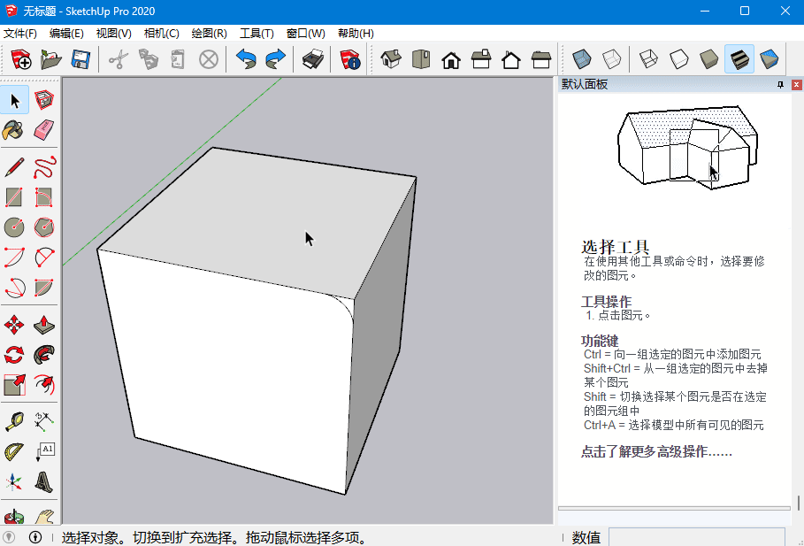Switch to the Top standard view
Screen dimensions: 804x546
pyautogui.click(x=420, y=59)
